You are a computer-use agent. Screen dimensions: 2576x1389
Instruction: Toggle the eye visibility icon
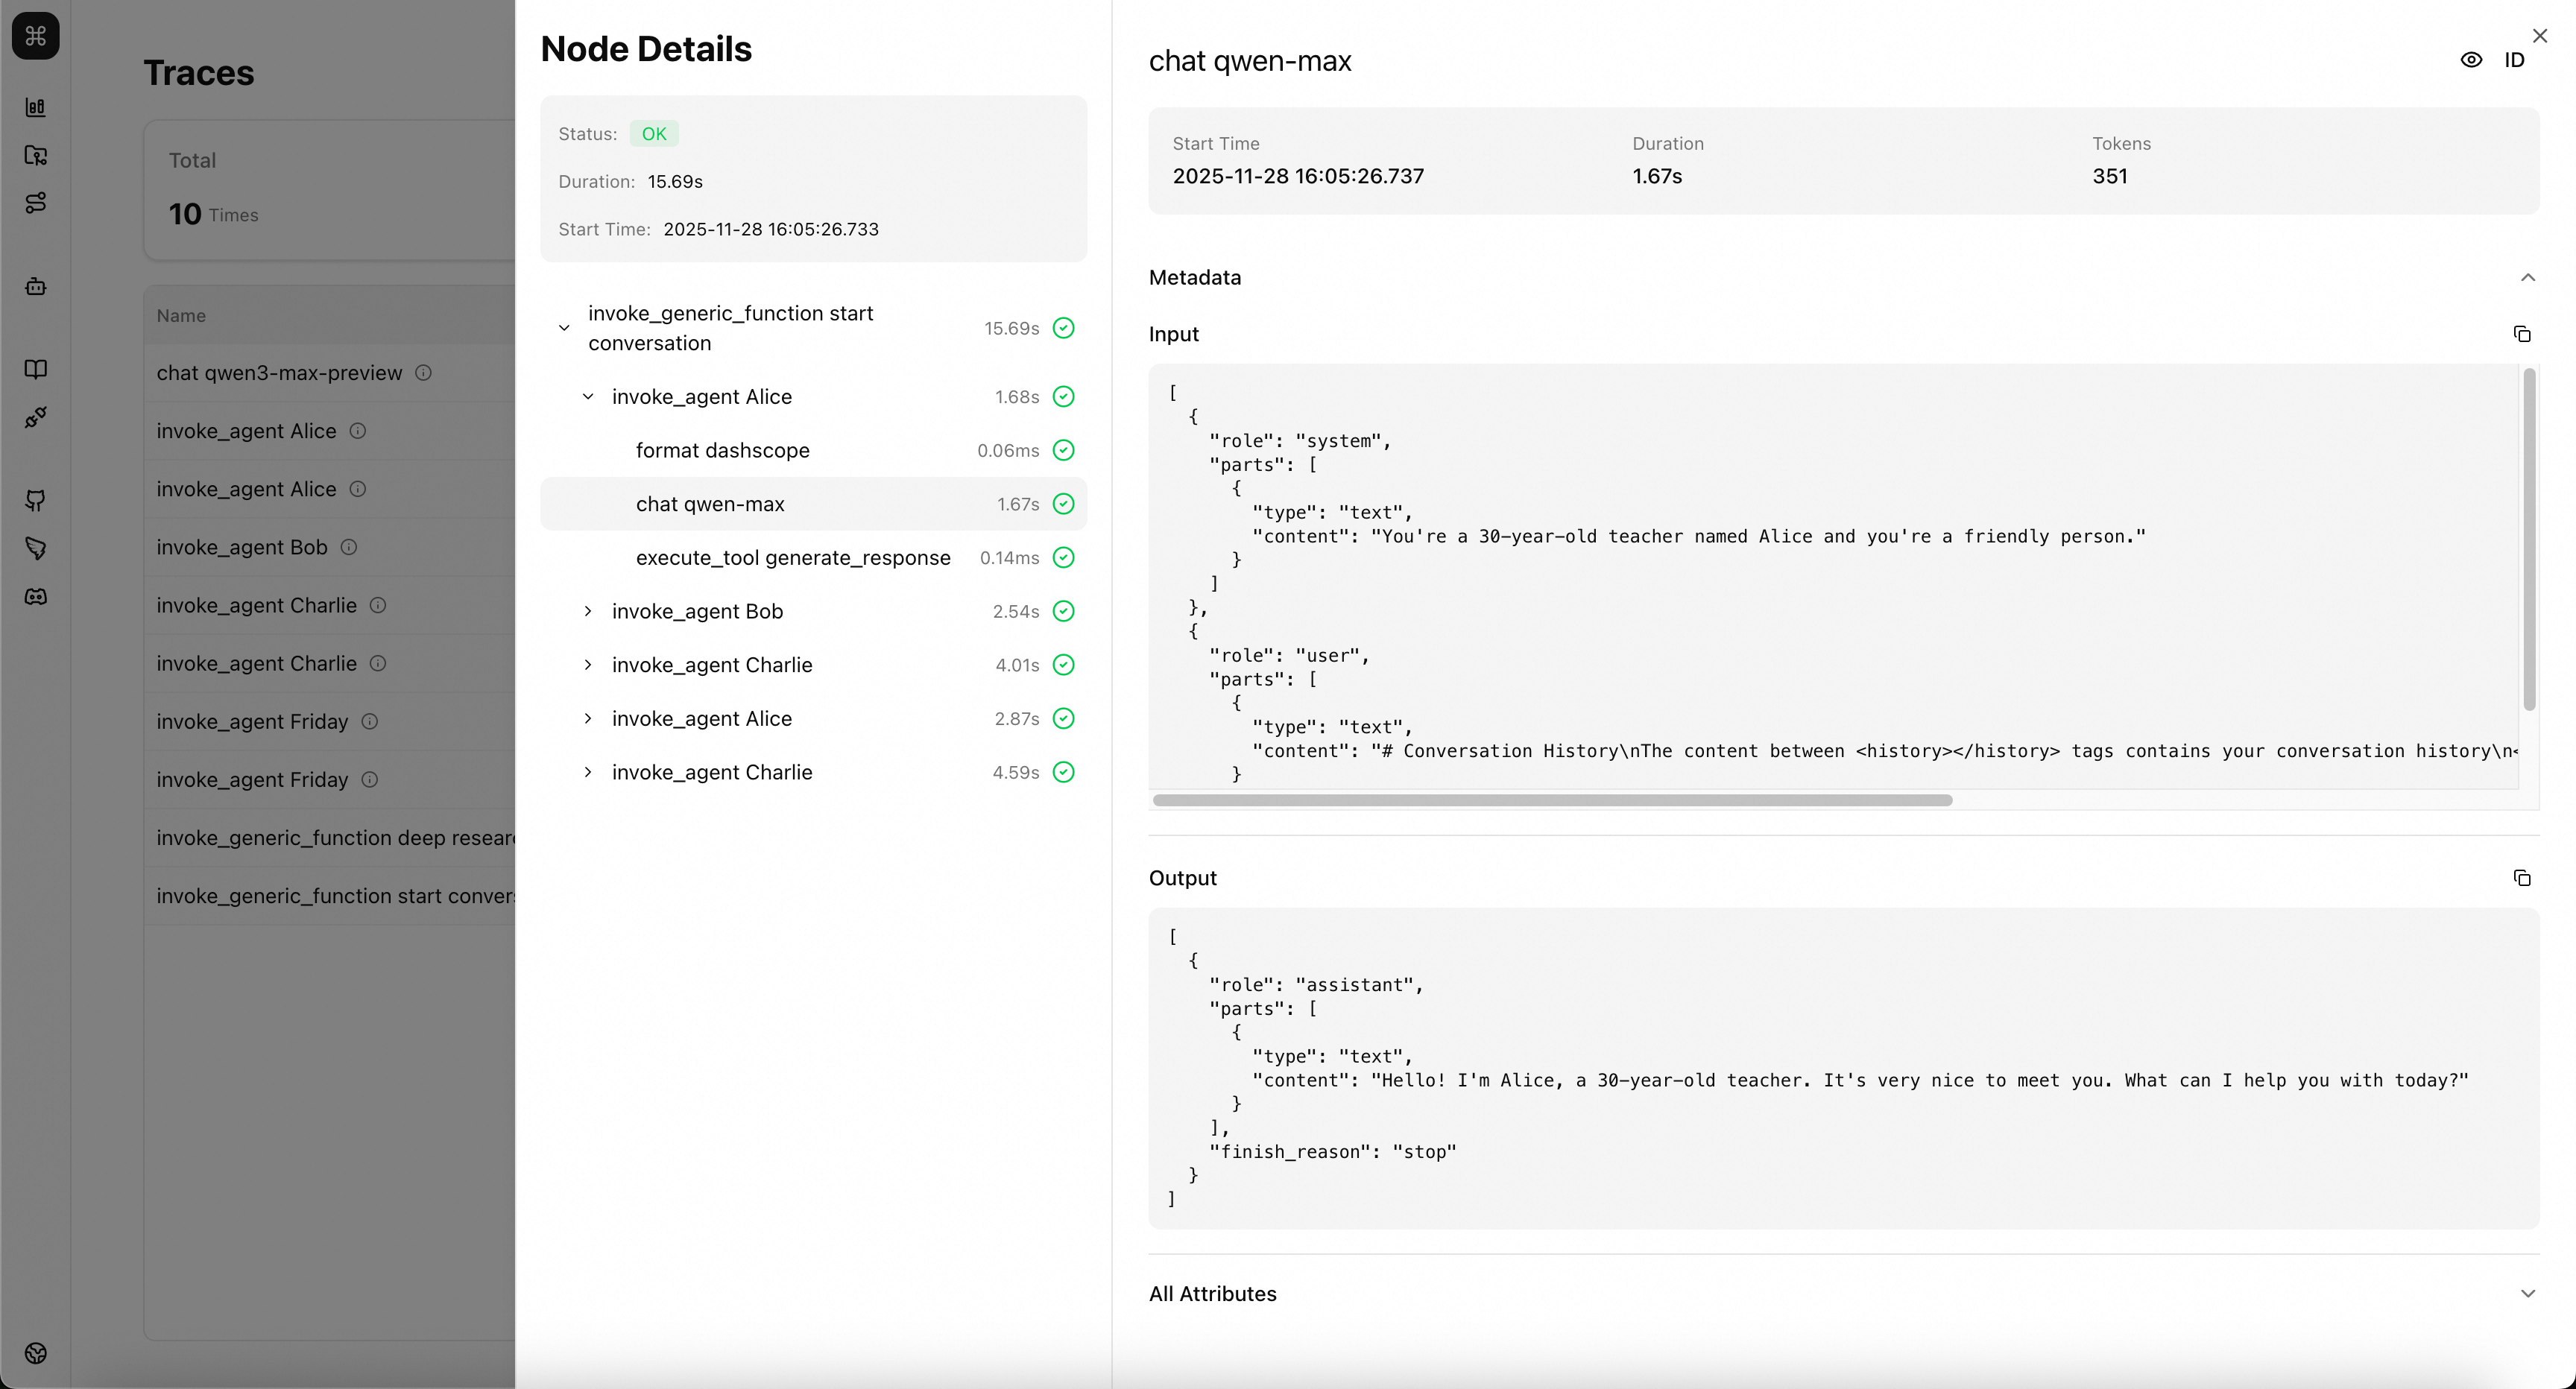2470,60
